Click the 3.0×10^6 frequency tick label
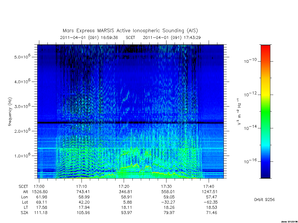The width and height of the screenshot is (298, 223). [22, 106]
